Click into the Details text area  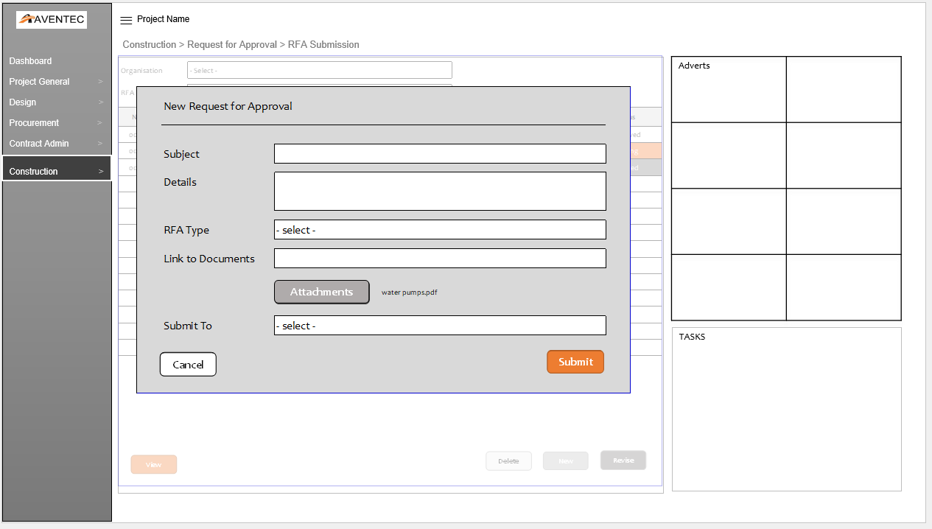(x=440, y=192)
